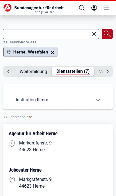Screen dimensions: 116x196
Task: Clear the search field with the X icon
Action: [x=94, y=34]
